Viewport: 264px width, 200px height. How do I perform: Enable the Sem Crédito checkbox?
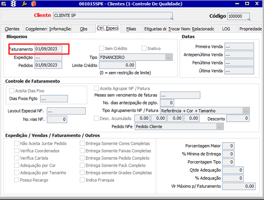pyautogui.click(x=101, y=48)
